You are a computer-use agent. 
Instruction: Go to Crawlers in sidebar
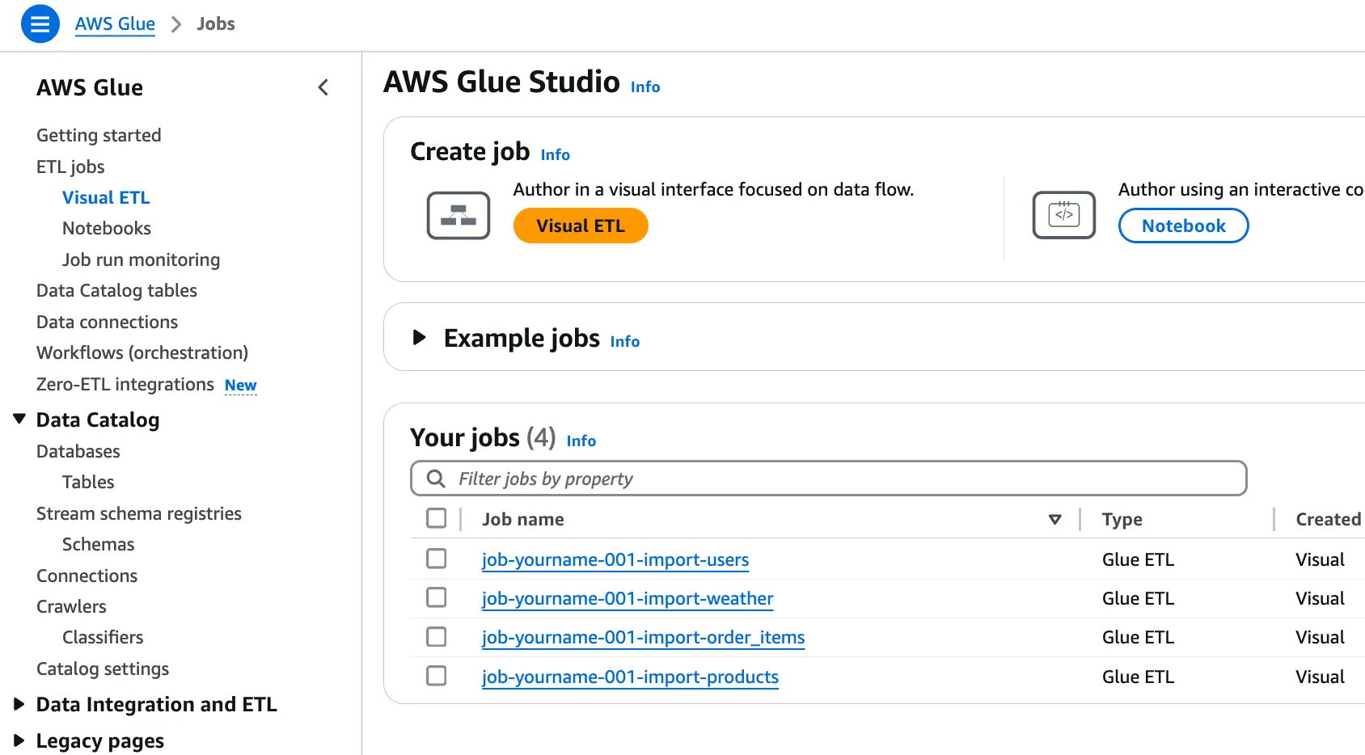point(71,606)
